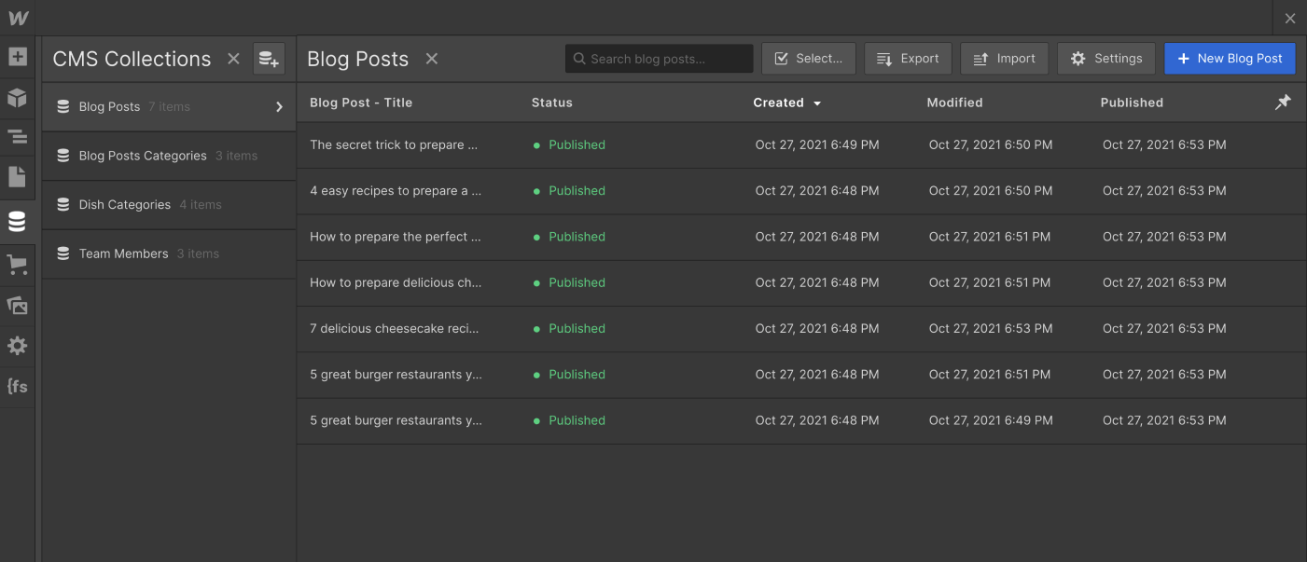Pin the Blog Posts table panel
The height and width of the screenshot is (562, 1307).
tap(1283, 103)
